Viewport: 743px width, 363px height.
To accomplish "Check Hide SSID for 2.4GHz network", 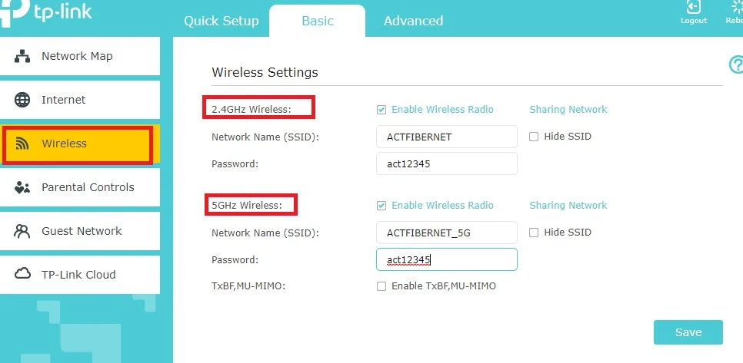I will click(x=534, y=137).
